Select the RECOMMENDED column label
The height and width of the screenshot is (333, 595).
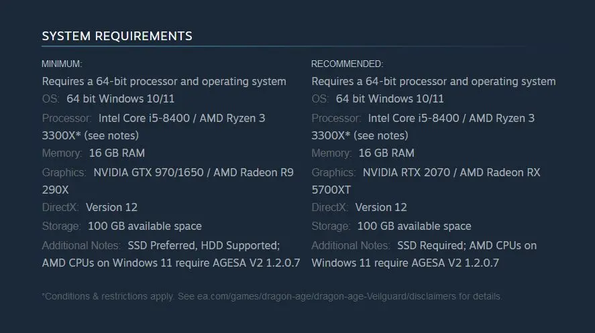(347, 64)
